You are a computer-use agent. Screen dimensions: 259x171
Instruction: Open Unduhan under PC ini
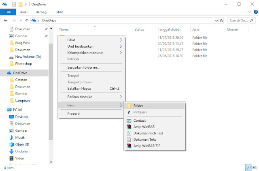pos(22,151)
